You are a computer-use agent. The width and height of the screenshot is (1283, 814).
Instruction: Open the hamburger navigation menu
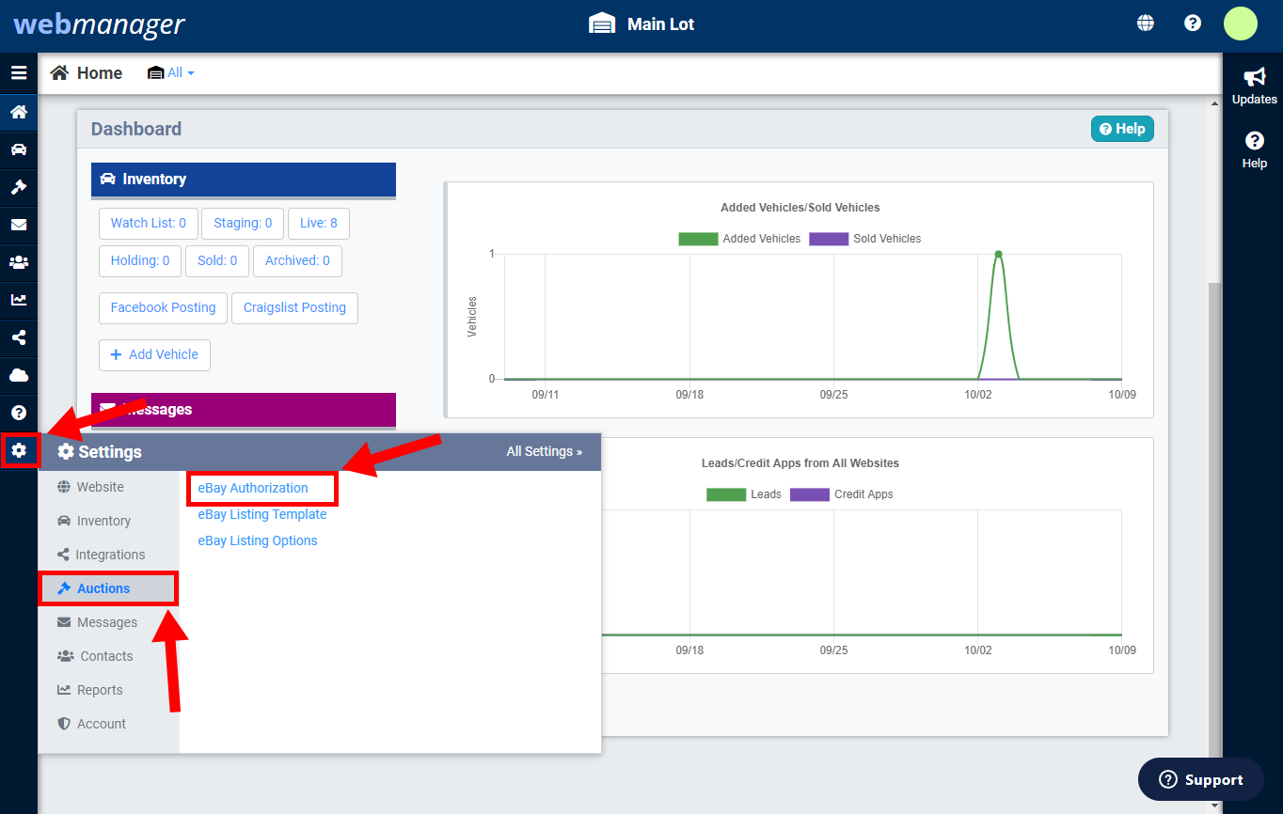pyautogui.click(x=19, y=72)
